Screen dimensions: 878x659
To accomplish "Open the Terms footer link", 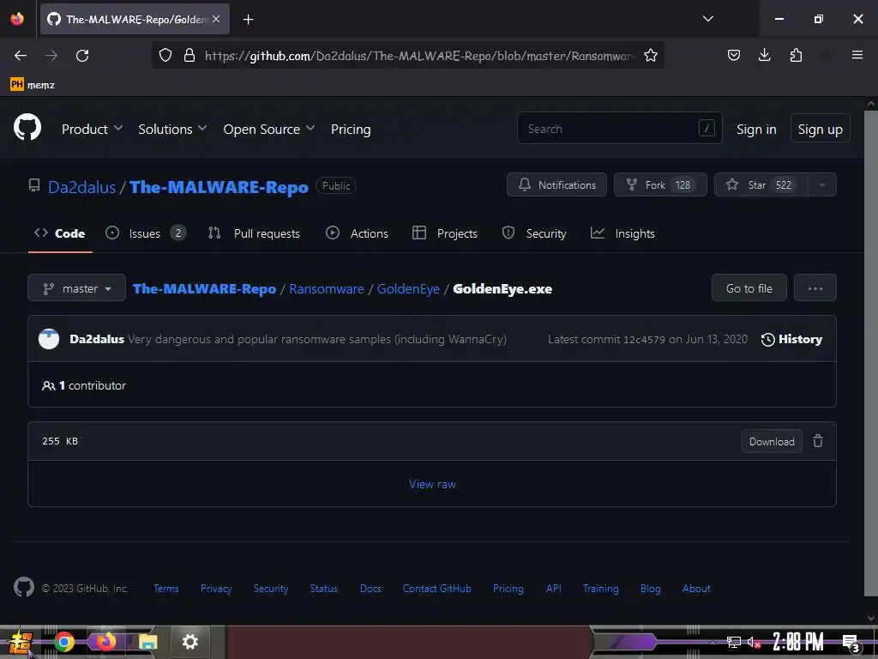I will point(165,588).
